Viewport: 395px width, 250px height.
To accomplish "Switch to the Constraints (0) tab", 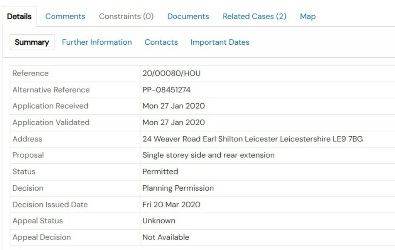I will [x=126, y=16].
